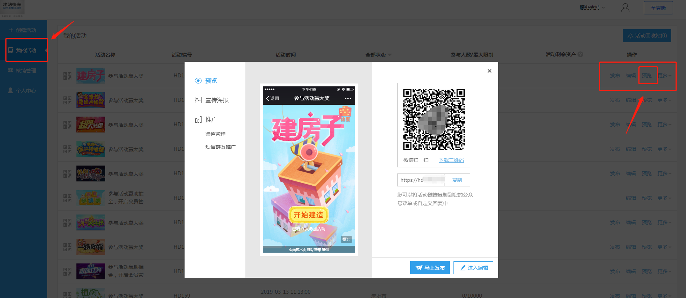Click QR icon of 建房子 row
The height and width of the screenshot is (298, 686).
click(67, 76)
